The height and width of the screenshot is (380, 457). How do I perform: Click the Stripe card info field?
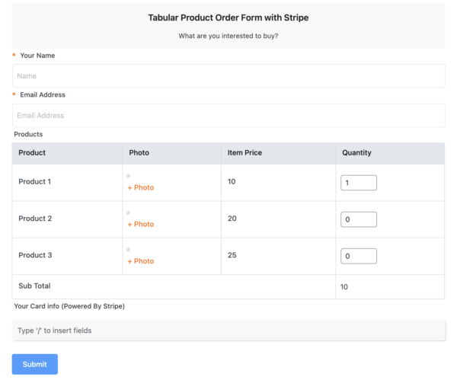point(228,331)
